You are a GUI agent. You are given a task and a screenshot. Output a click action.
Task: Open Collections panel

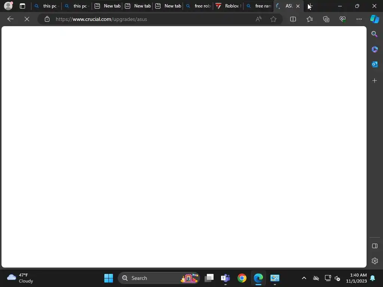[x=326, y=19]
